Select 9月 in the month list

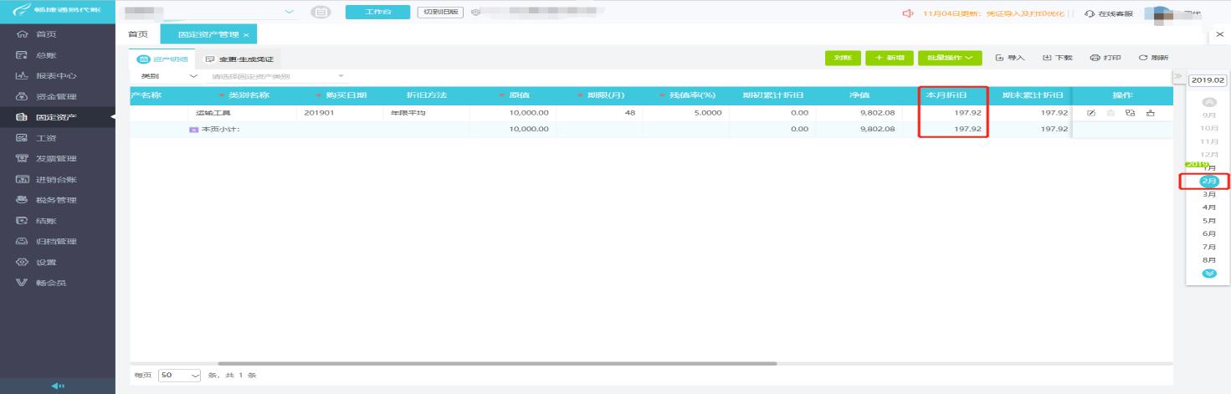(1208, 115)
